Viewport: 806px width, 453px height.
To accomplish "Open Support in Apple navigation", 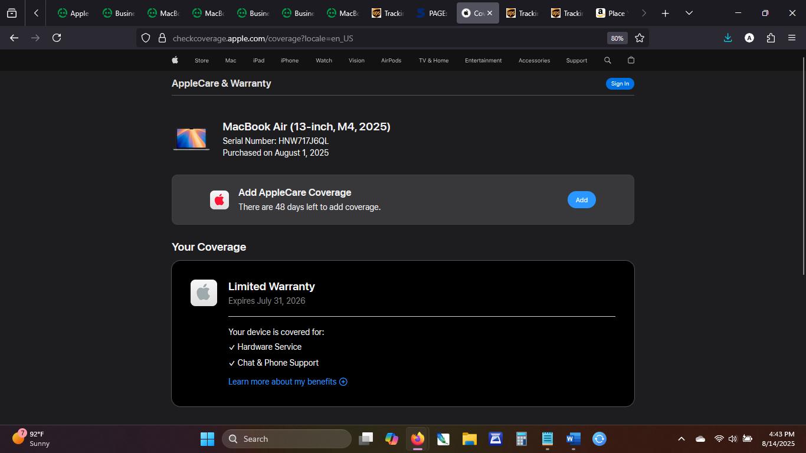I will 576,60.
